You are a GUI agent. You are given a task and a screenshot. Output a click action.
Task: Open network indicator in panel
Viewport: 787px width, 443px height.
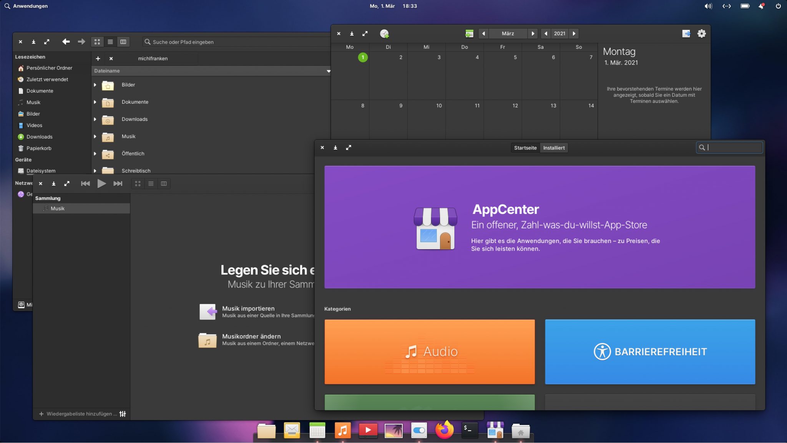coord(727,6)
